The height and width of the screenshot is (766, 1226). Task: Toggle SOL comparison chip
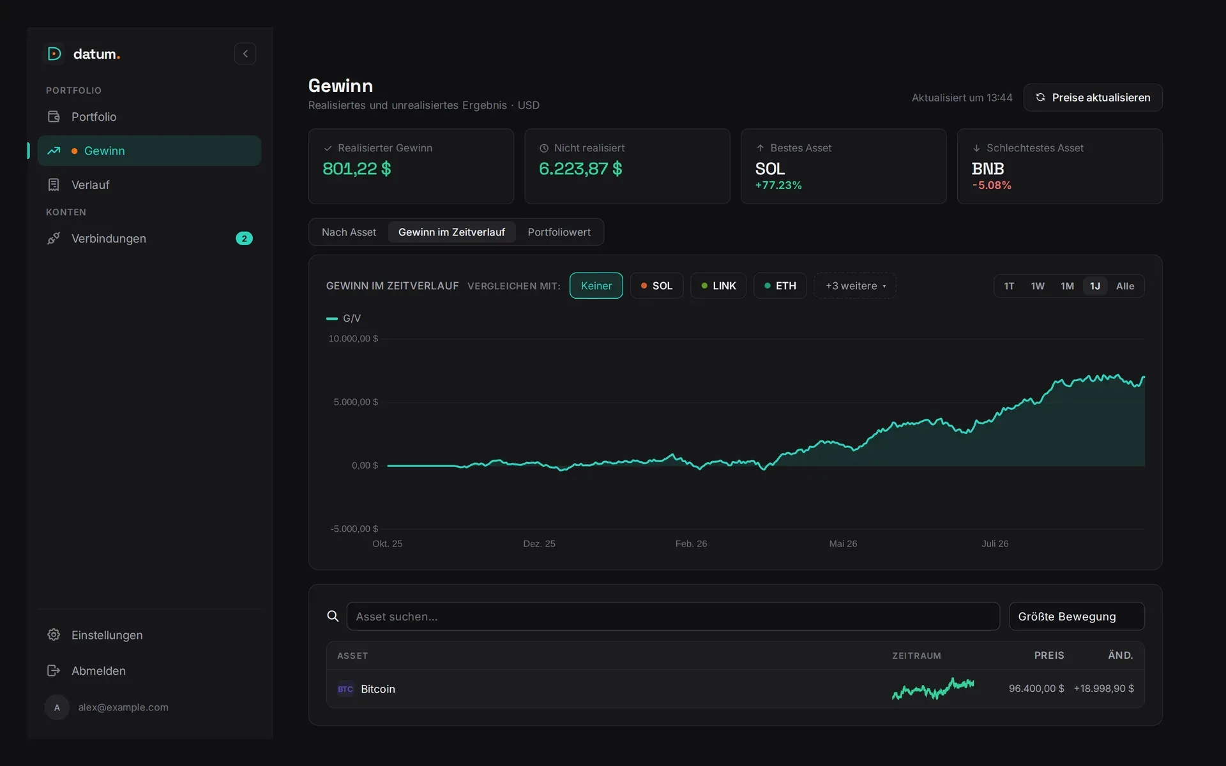656,286
